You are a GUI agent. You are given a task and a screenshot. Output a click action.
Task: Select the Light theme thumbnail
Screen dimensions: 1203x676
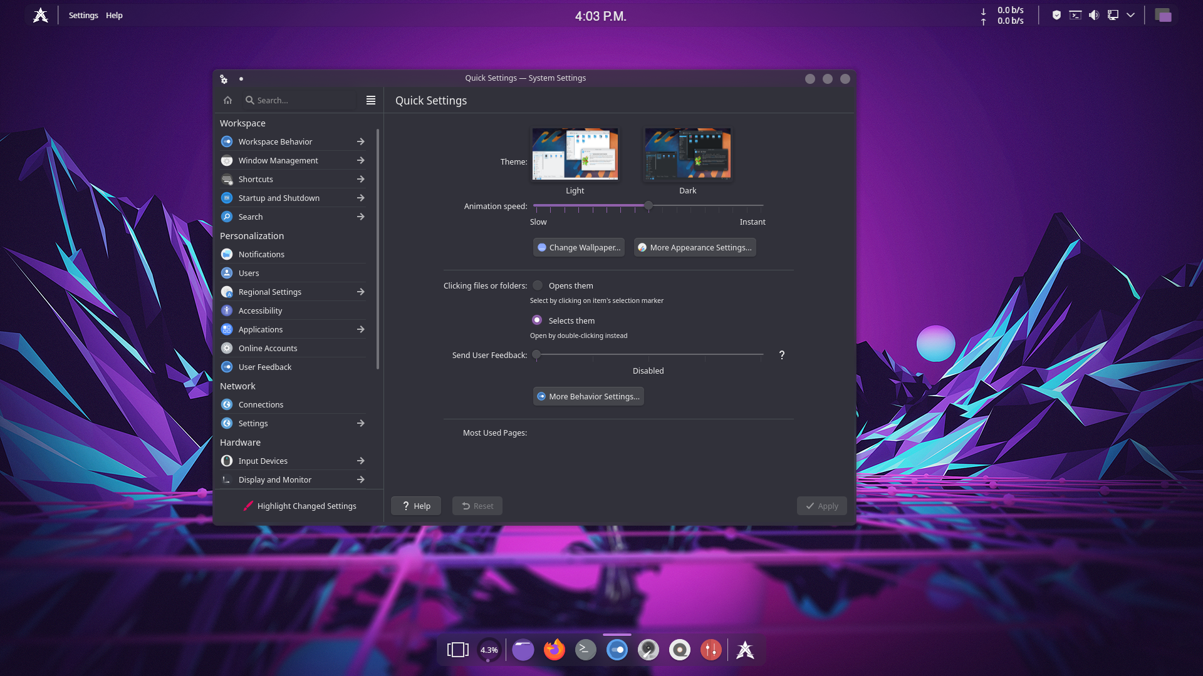tap(575, 155)
